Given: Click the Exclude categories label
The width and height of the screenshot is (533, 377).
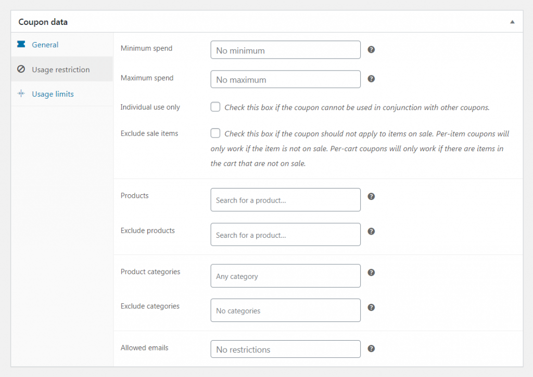Looking at the screenshot, I should tap(150, 306).
